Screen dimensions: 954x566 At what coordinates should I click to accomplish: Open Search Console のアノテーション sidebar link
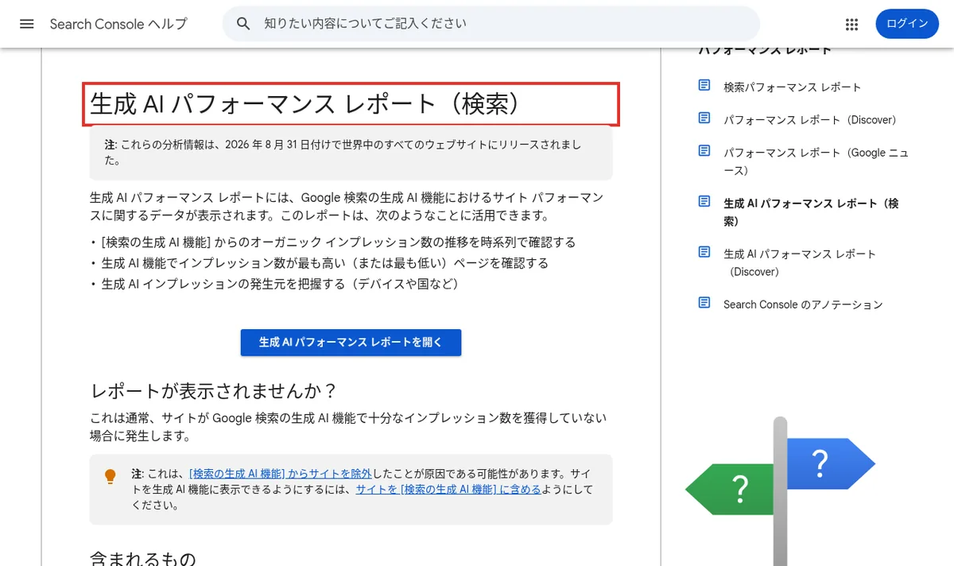coord(803,304)
